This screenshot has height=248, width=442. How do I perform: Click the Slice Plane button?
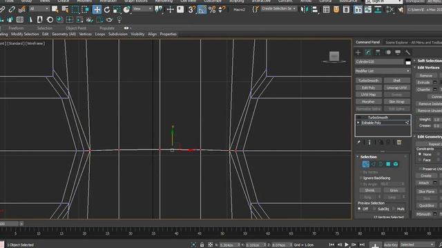[x=426, y=192]
